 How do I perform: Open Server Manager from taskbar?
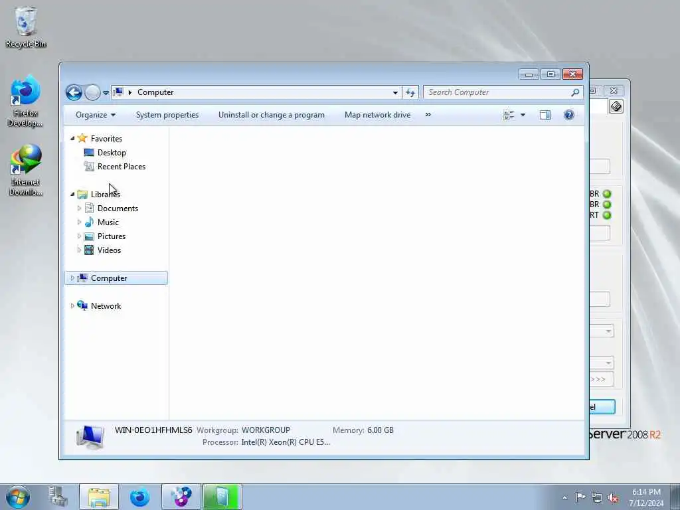click(x=58, y=497)
